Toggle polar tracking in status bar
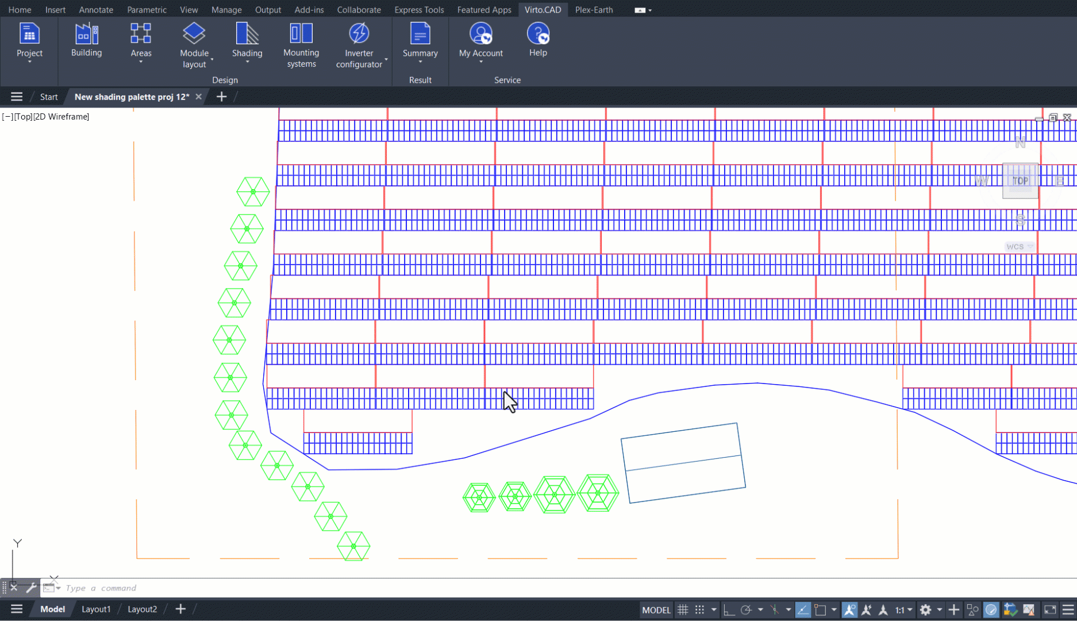Viewport: 1077px width, 621px height. pyautogui.click(x=746, y=610)
